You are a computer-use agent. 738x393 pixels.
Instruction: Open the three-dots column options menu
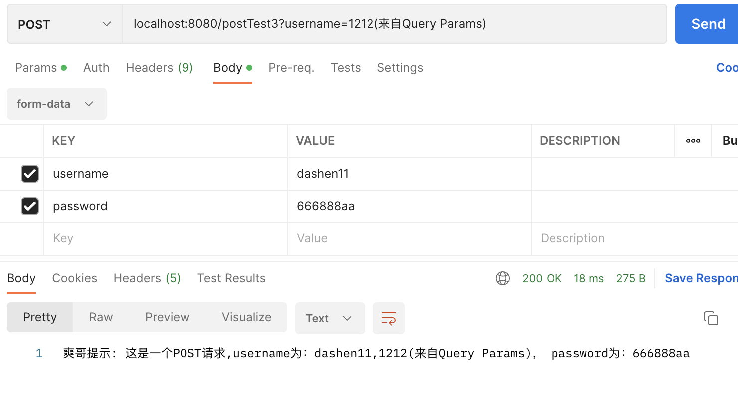[693, 141]
